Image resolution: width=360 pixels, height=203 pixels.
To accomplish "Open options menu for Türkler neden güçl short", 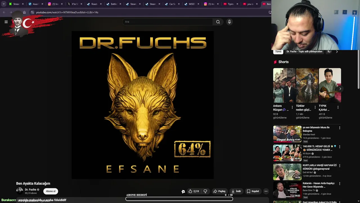I will click(x=315, y=107).
